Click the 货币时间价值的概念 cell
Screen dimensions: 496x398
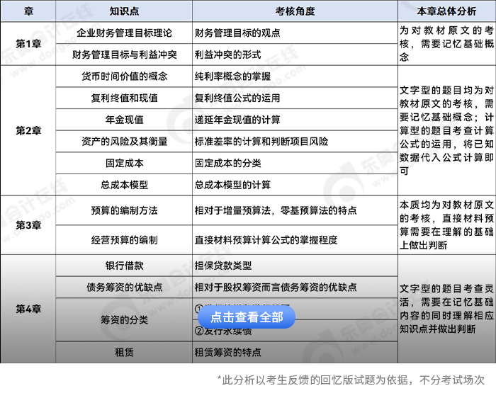124,76
